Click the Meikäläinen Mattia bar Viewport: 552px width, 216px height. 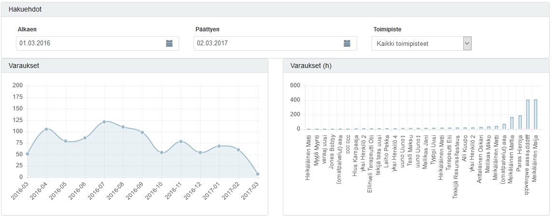[x=512, y=123]
